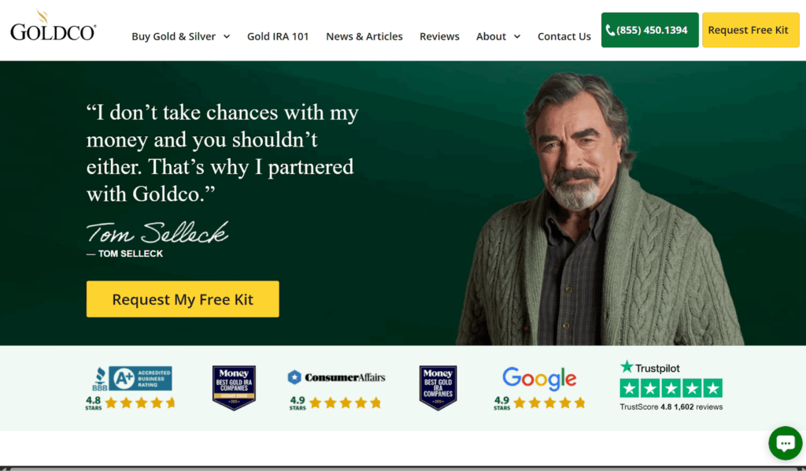806x471 pixels.
Task: Open the live chat bubble icon
Action: pos(785,443)
